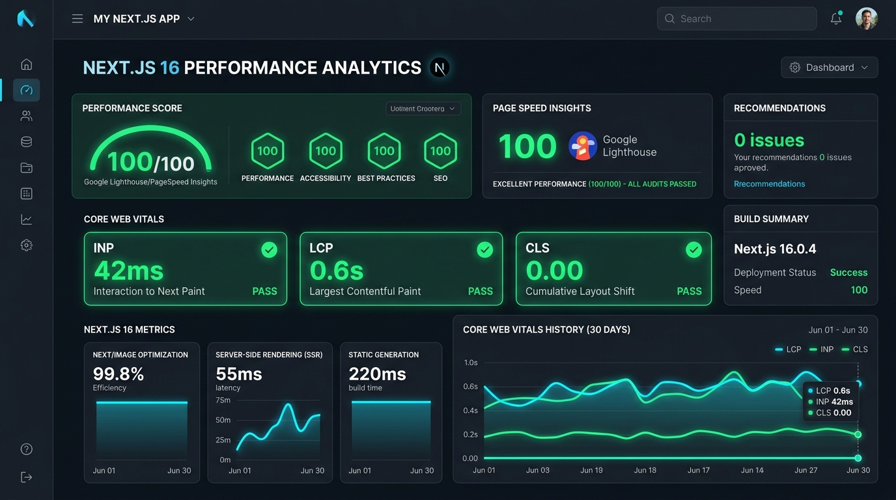
Task: Click the "0 issues" heading
Action: [x=769, y=140]
